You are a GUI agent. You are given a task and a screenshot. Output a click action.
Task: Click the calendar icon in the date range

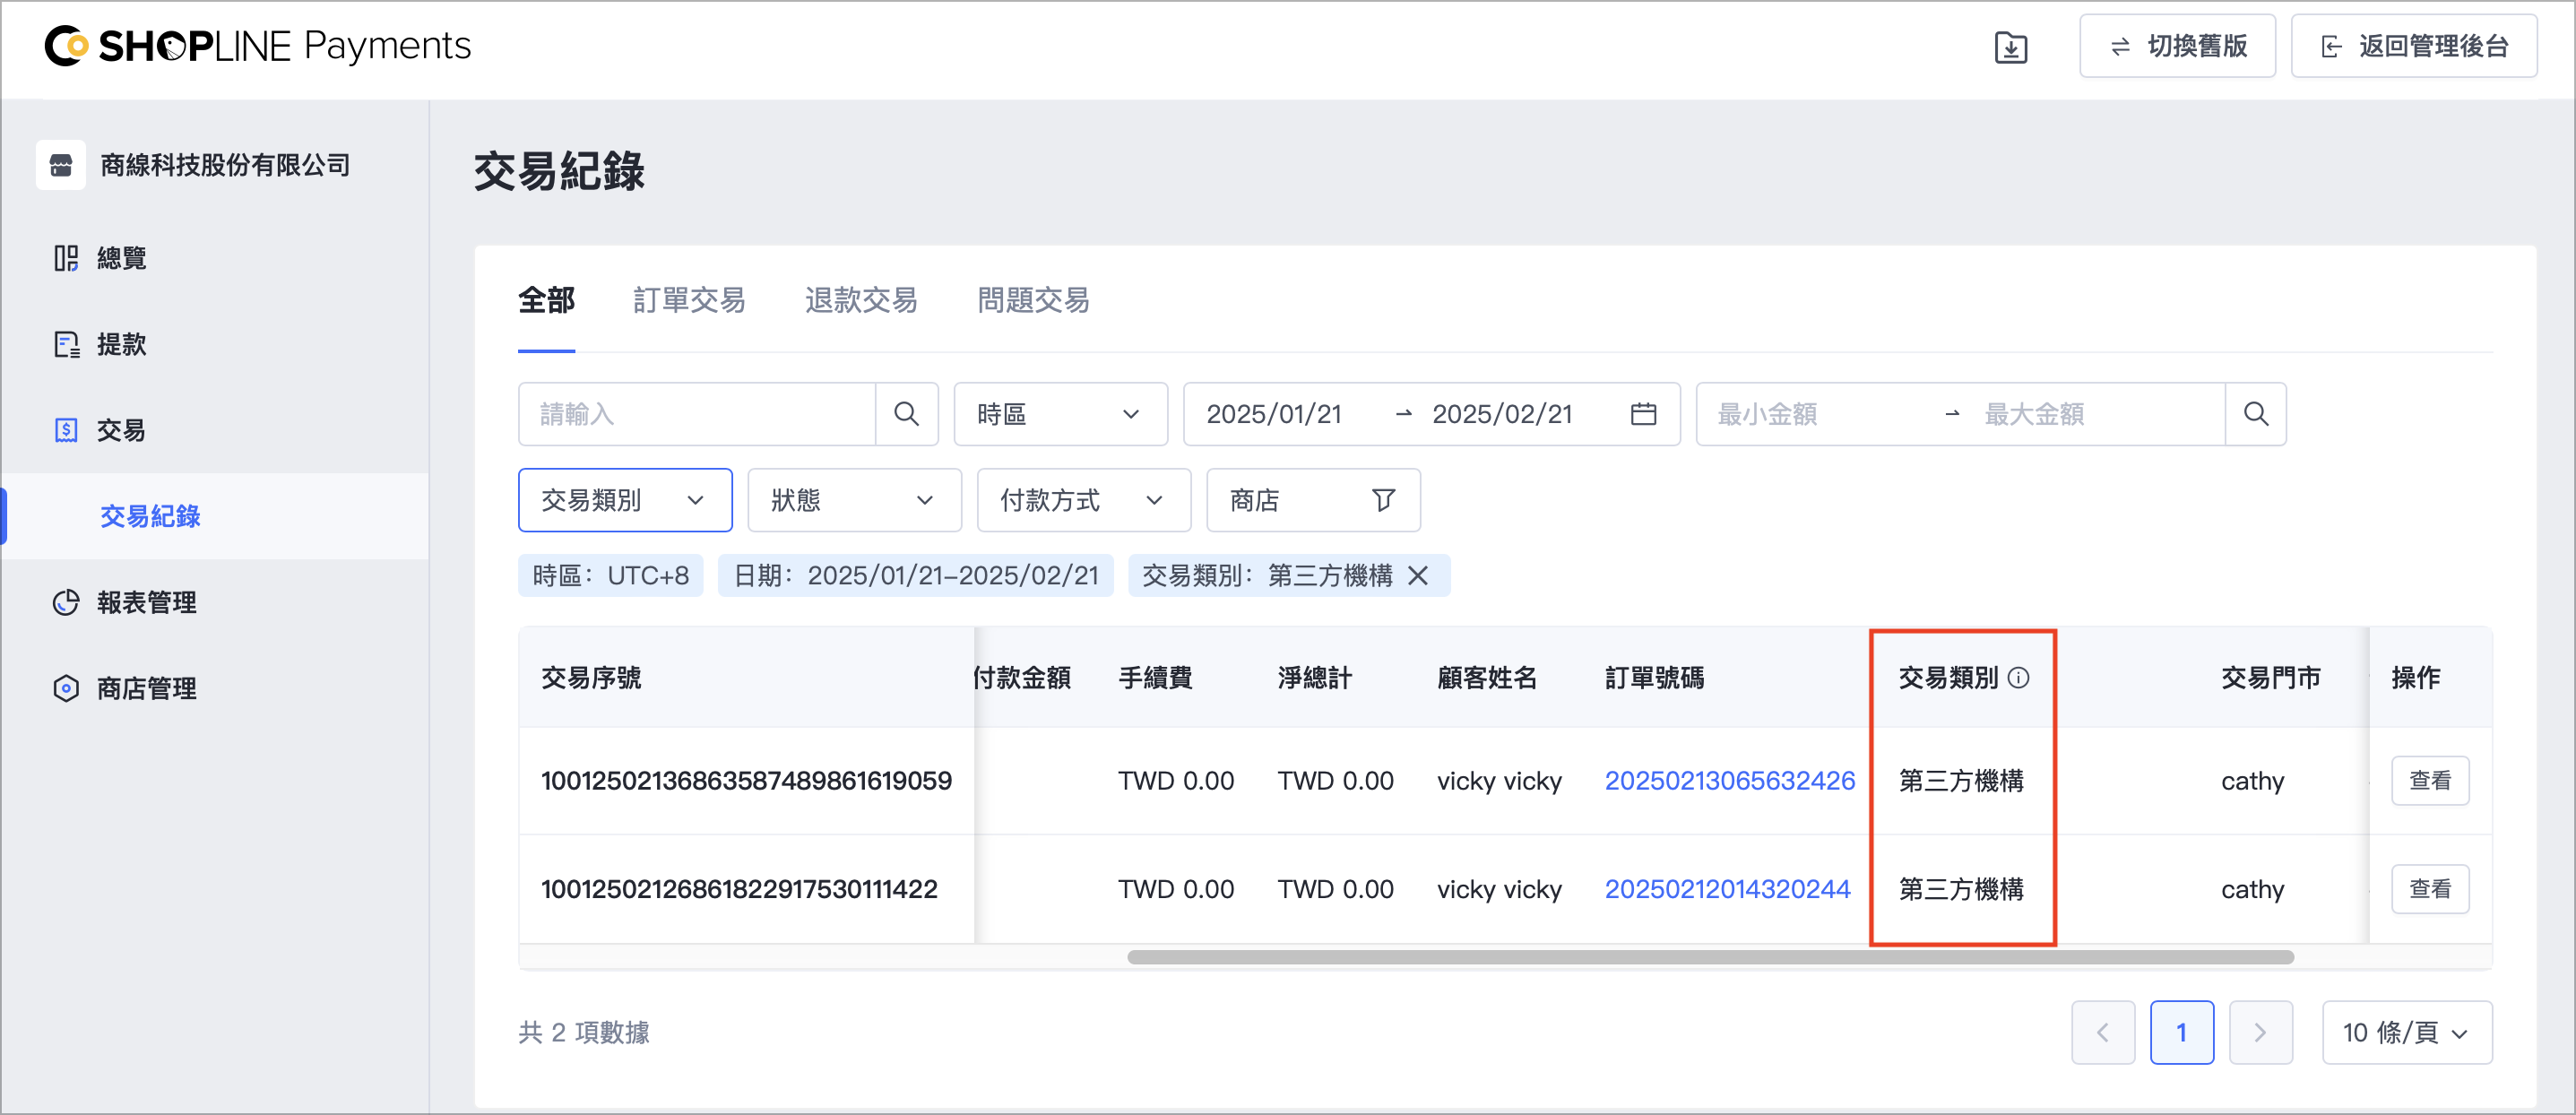pos(1643,414)
